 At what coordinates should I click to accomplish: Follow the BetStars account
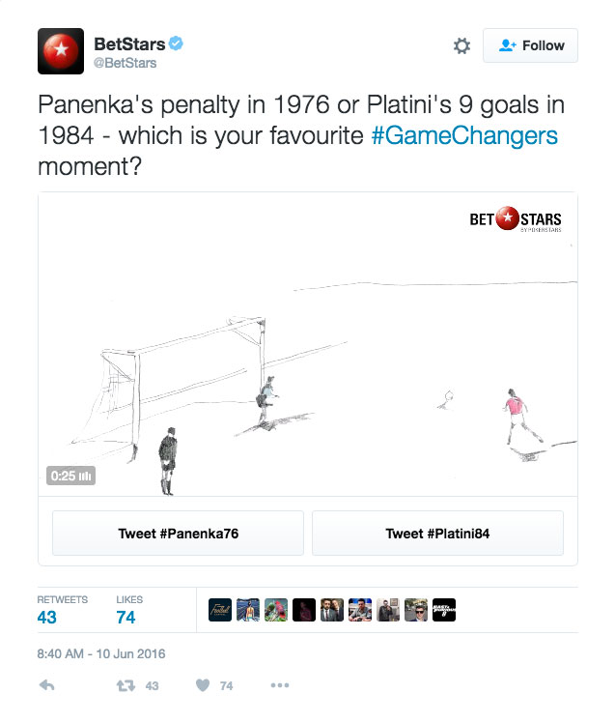click(530, 45)
